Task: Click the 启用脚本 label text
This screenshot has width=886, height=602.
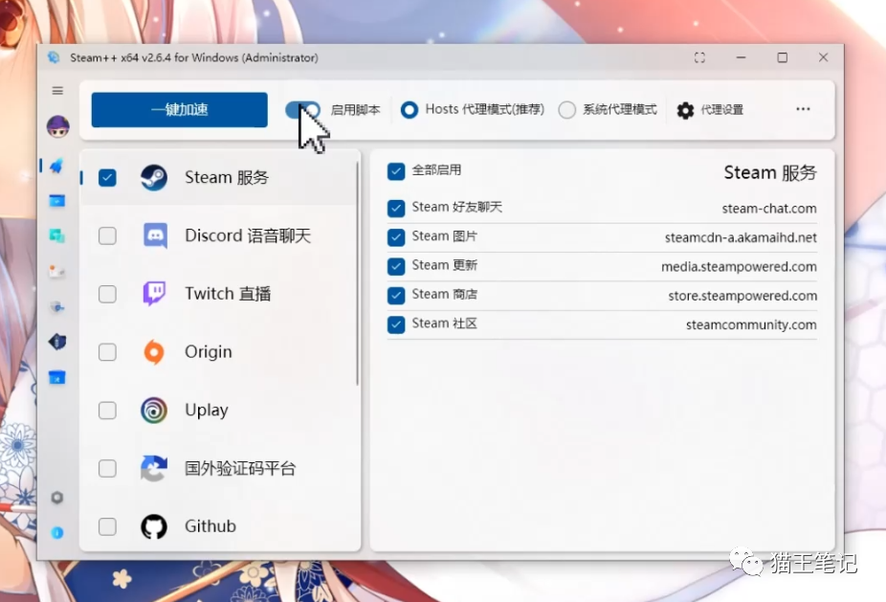Action: coord(355,110)
